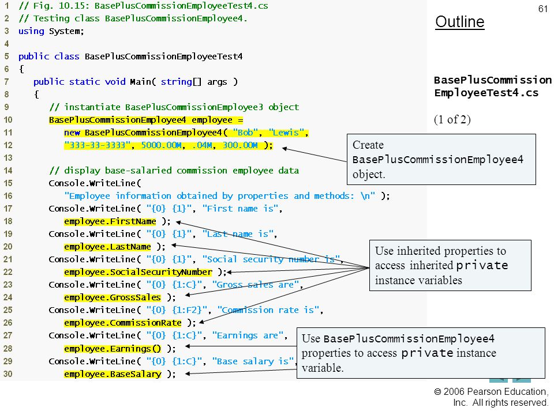Click highlighted employee.SocialSecurityNumber

(x=138, y=272)
